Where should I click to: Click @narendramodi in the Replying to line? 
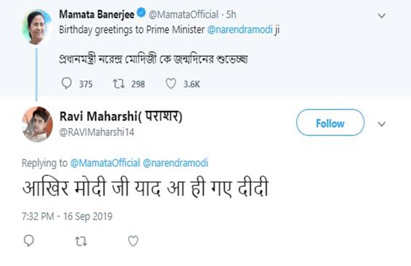click(176, 163)
